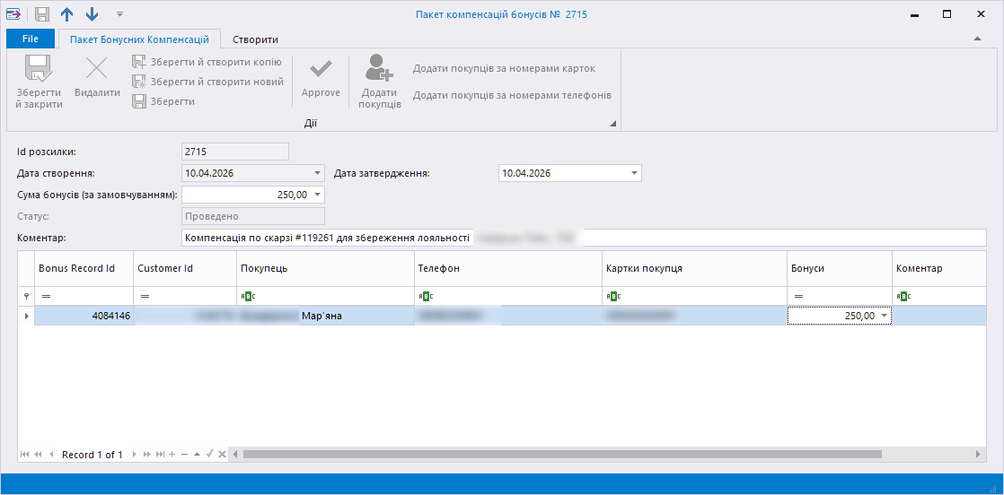Click the up arrow for previous record

pyautogui.click(x=67, y=14)
